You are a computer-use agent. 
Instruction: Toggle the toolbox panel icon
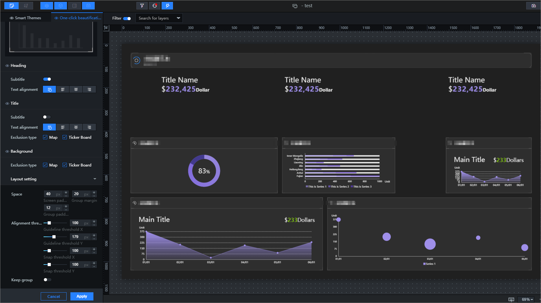88,6
